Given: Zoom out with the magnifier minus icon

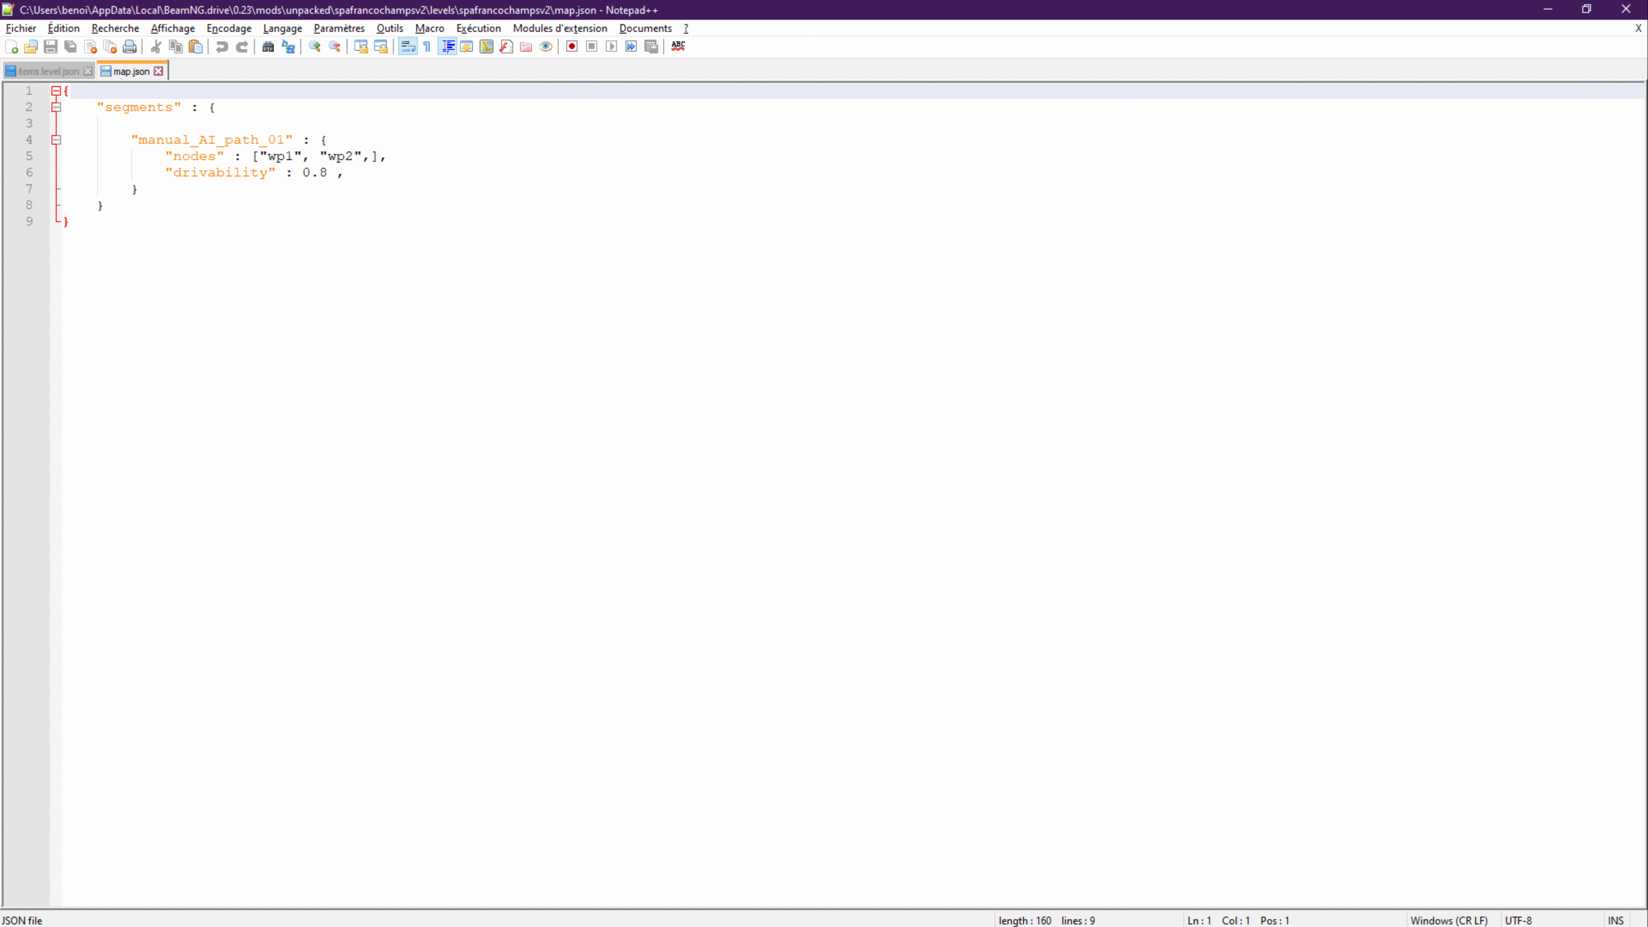Looking at the screenshot, I should [334, 47].
